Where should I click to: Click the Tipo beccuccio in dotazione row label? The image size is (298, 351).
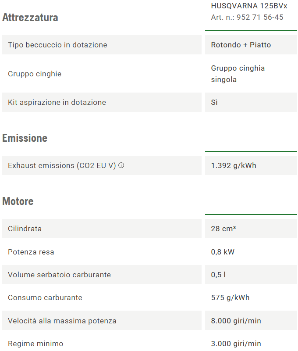[x=57, y=45]
